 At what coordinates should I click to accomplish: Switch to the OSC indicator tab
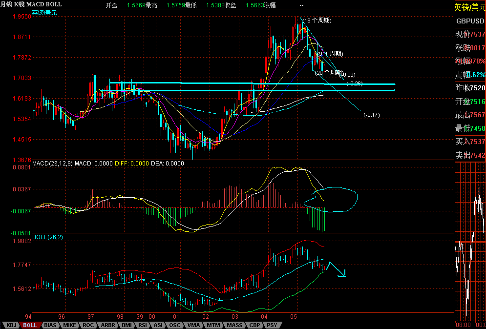click(174, 325)
